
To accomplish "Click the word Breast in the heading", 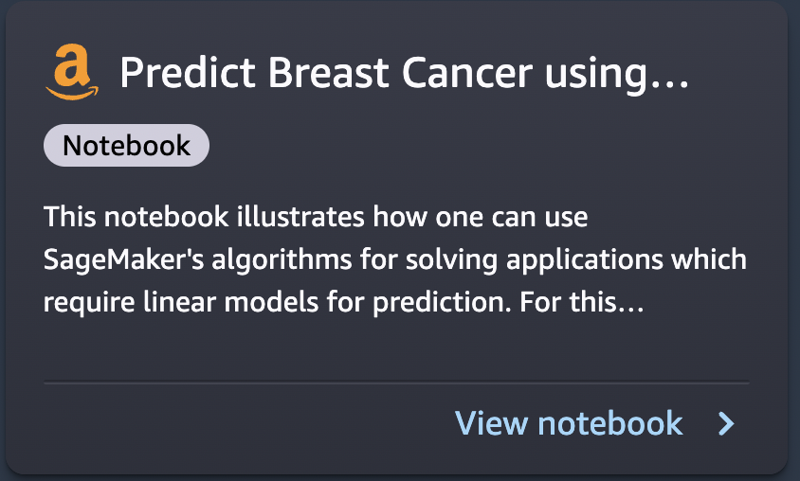I will (329, 72).
